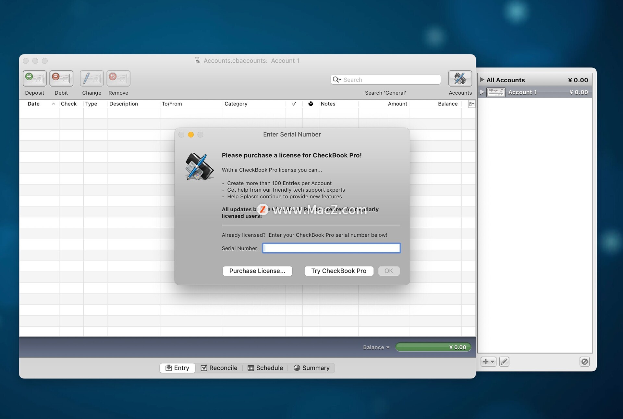Click the Date sort arrow indicator
This screenshot has width=623, height=419.
coord(54,104)
